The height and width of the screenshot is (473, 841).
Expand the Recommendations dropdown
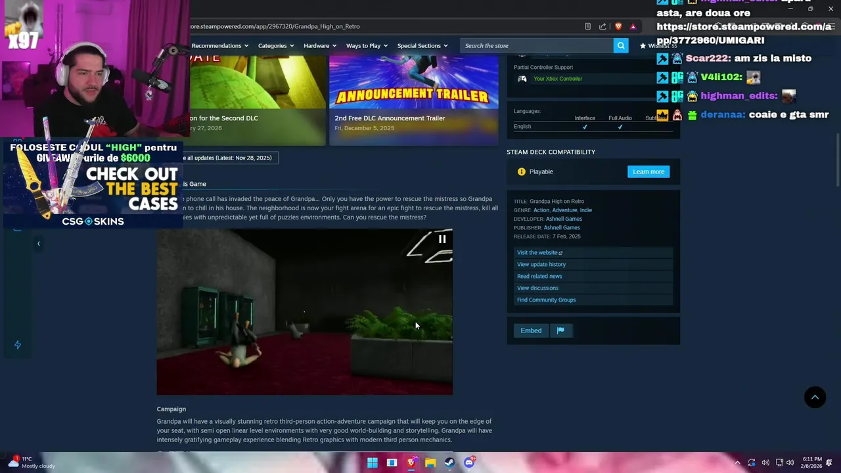coord(220,45)
